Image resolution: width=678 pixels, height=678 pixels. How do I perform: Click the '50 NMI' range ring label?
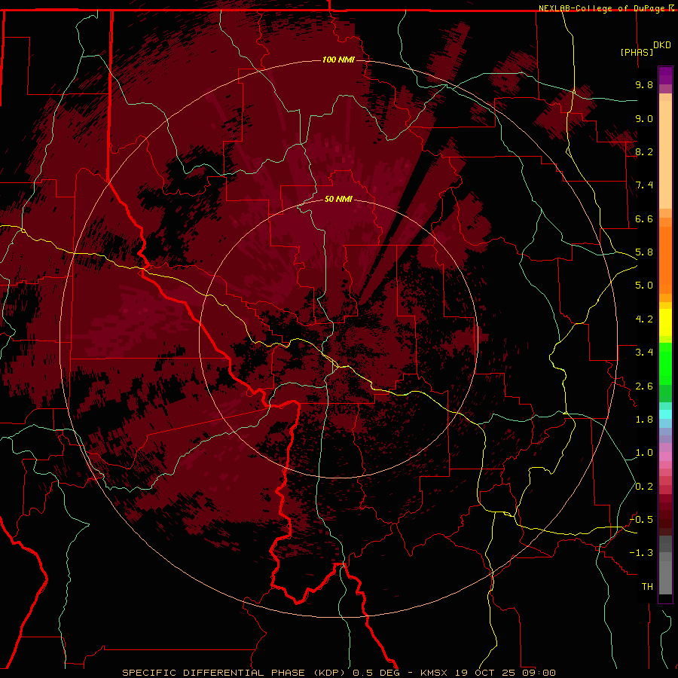tap(338, 199)
